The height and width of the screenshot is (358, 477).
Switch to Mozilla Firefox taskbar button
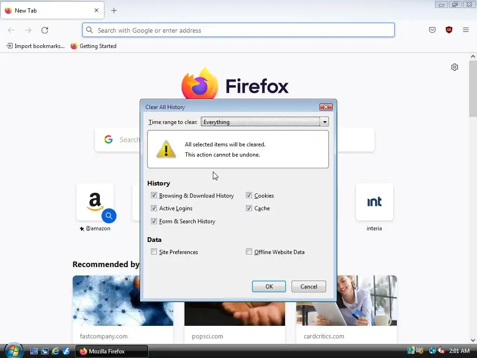(112, 351)
